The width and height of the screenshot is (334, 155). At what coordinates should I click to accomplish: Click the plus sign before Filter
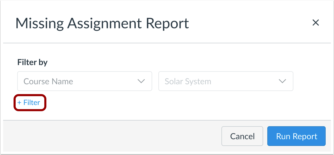click(x=19, y=103)
